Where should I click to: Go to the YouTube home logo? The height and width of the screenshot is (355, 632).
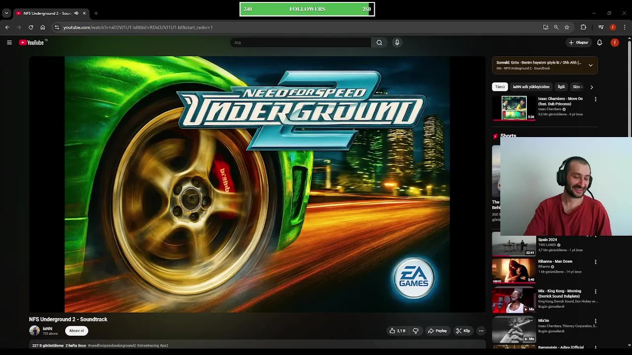click(x=32, y=42)
